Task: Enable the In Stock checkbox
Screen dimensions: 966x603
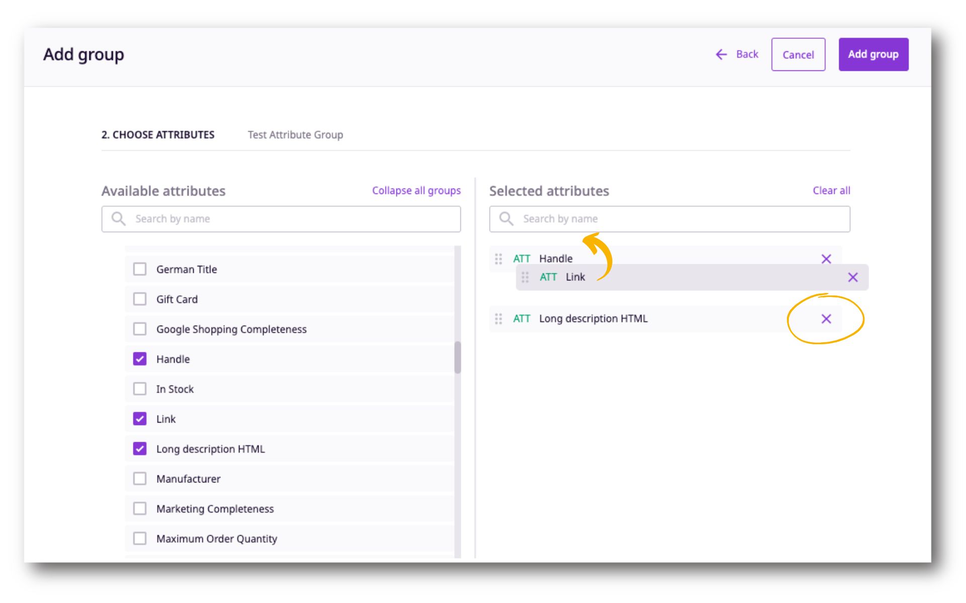Action: pos(140,389)
